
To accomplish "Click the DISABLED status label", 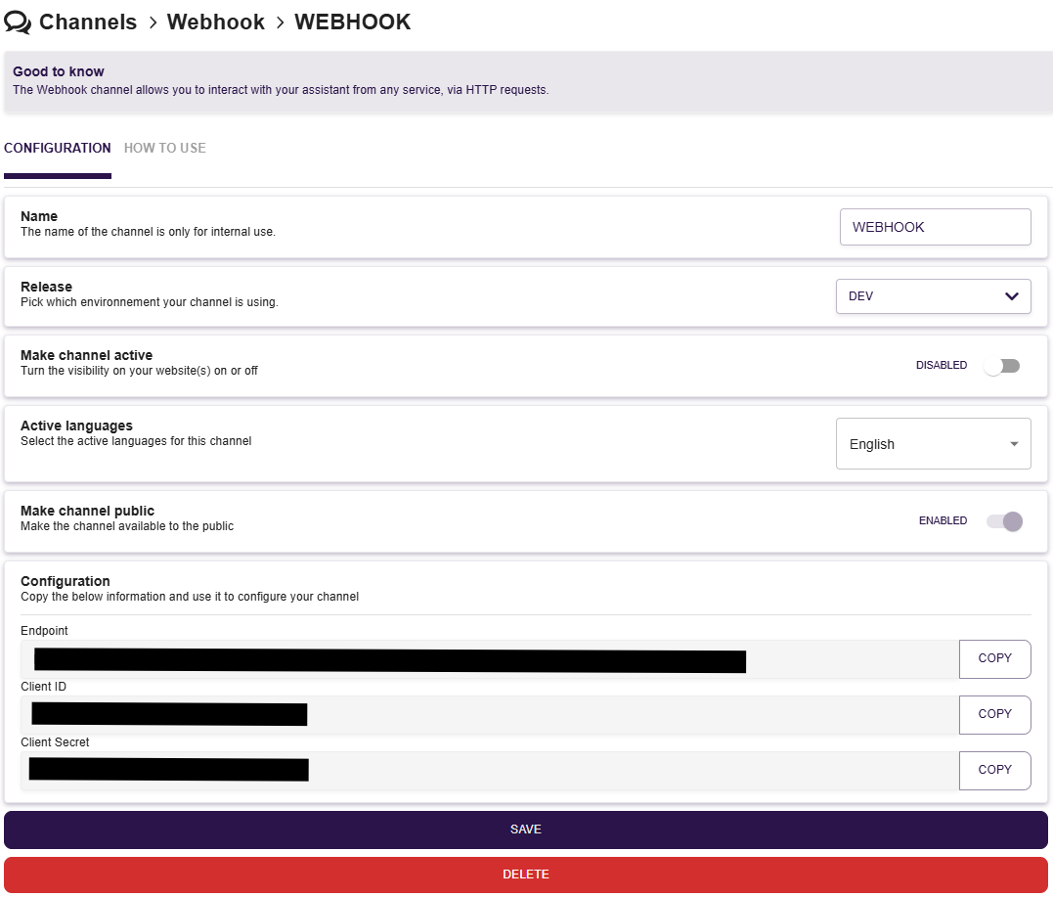I will pos(942,366).
